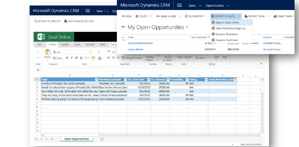This screenshot has width=299, height=147.
Task: Expand the My Open Opportunities view selector
Action: tap(187, 27)
